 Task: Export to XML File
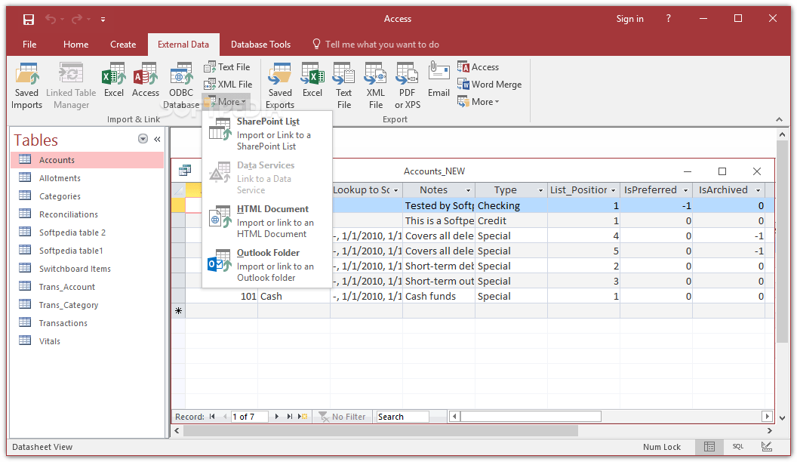coord(376,85)
